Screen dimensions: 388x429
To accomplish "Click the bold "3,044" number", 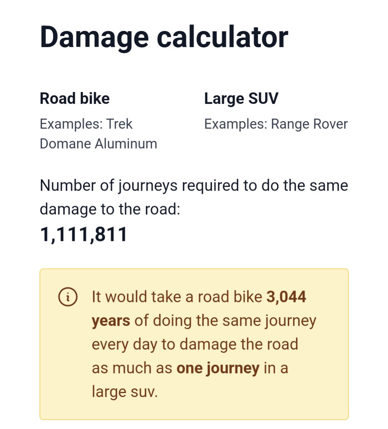I will coord(286,297).
